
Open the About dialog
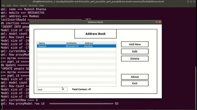(135, 77)
